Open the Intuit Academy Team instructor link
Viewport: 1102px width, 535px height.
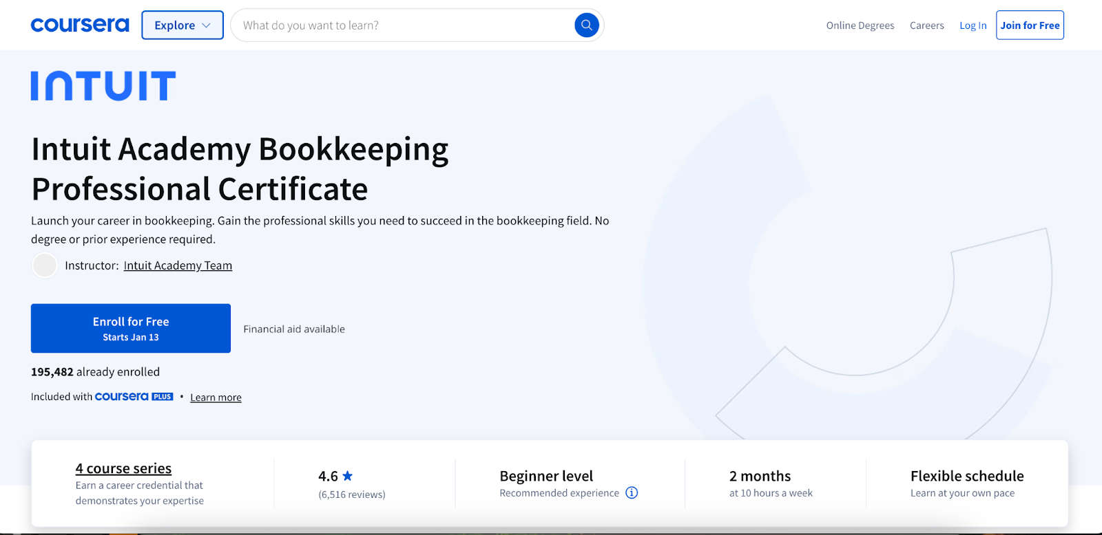coord(178,265)
